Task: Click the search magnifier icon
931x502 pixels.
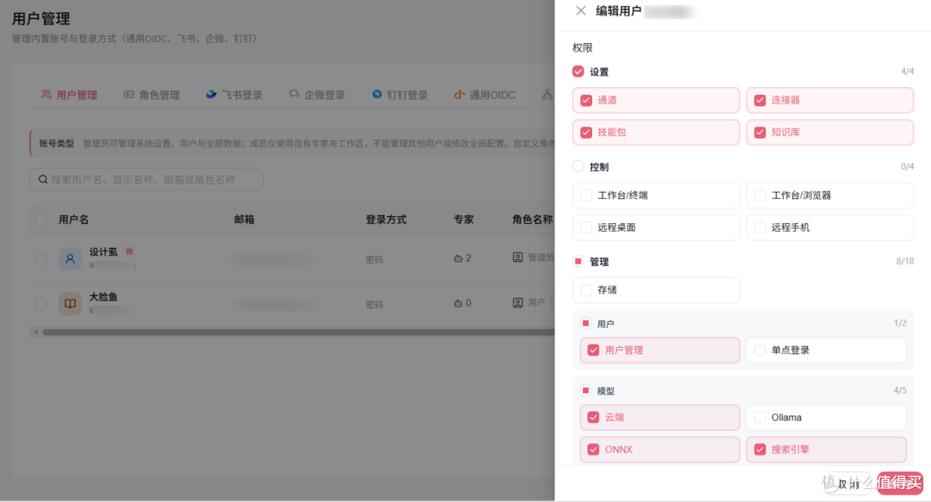Action: point(43,179)
